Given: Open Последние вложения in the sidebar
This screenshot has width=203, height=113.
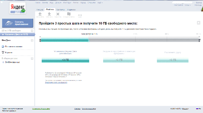Looking at the screenshot, I should (14, 47).
